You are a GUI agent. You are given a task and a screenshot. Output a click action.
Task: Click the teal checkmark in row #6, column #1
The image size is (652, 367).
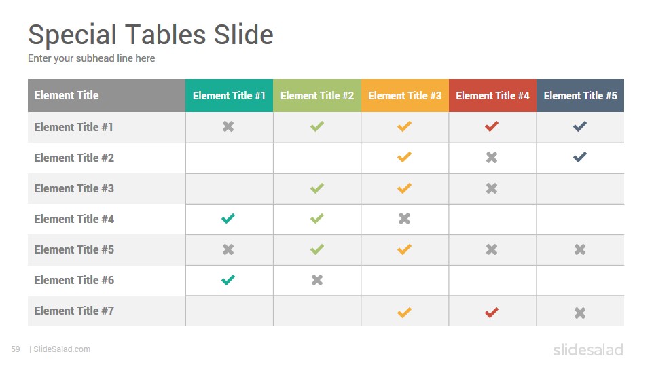coord(228,279)
